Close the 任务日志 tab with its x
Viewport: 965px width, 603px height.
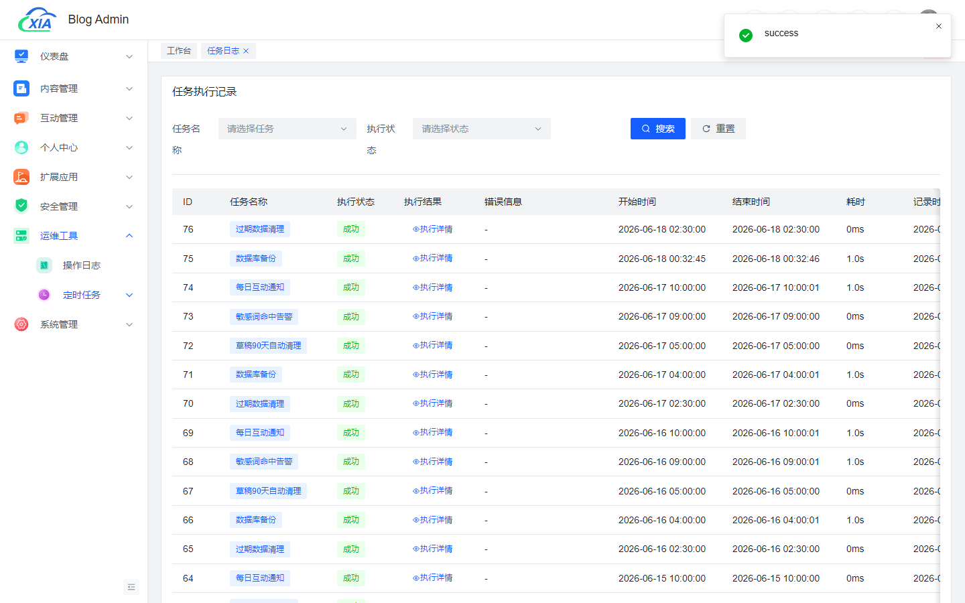[x=246, y=51]
